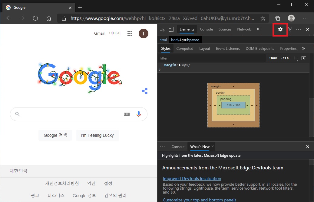Open drawer more tools three-dot menu

click(162, 147)
